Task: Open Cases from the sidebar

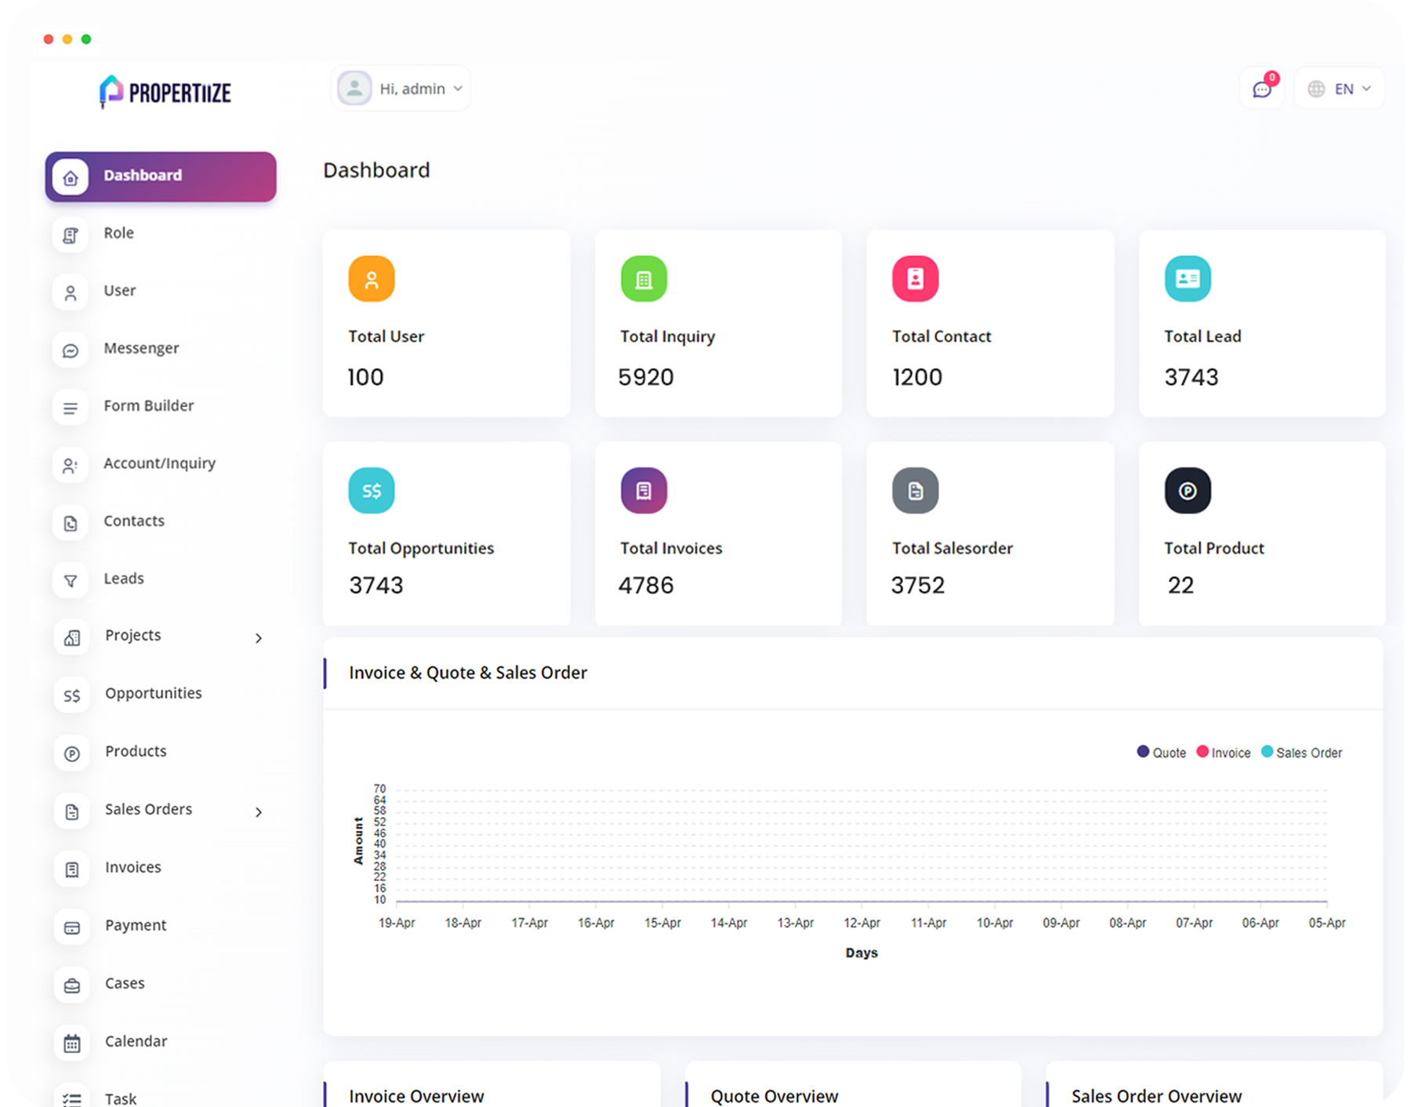Action: (125, 983)
